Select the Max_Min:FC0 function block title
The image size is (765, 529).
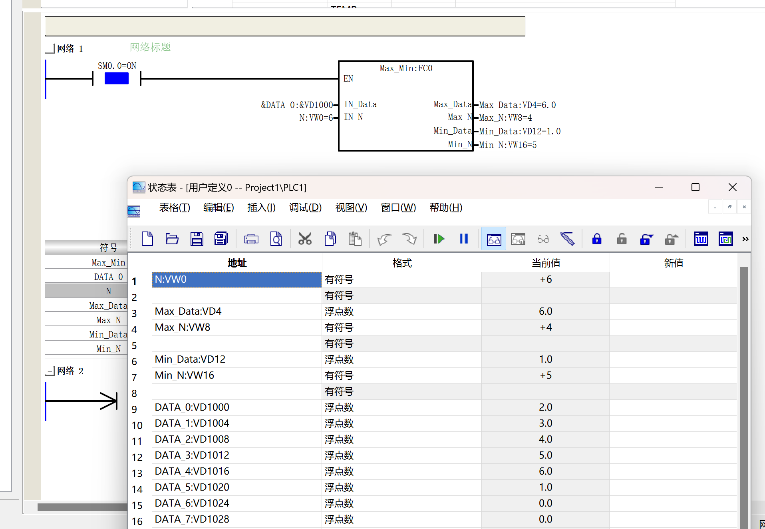406,68
